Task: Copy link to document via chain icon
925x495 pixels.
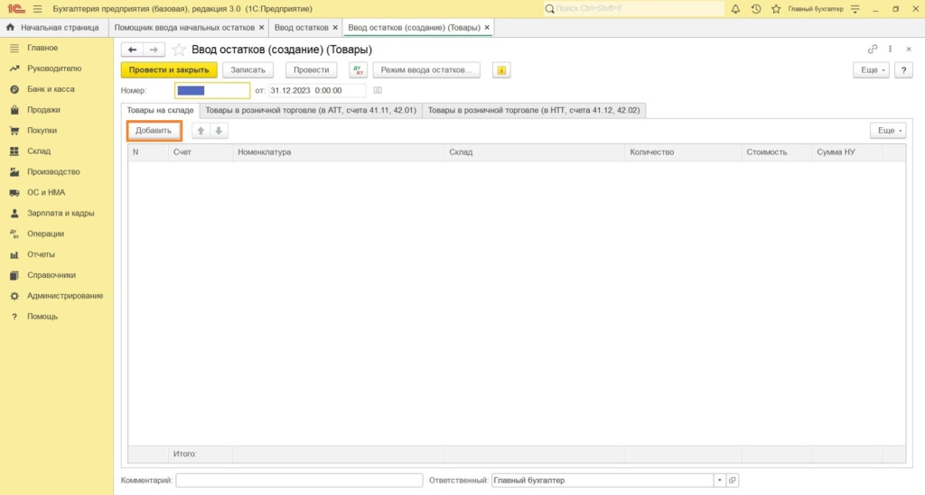Action: coord(872,50)
